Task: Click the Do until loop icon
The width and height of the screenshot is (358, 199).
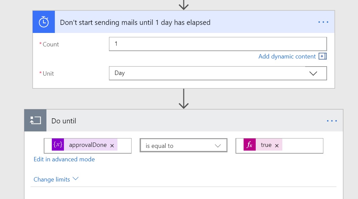Action: (x=35, y=121)
